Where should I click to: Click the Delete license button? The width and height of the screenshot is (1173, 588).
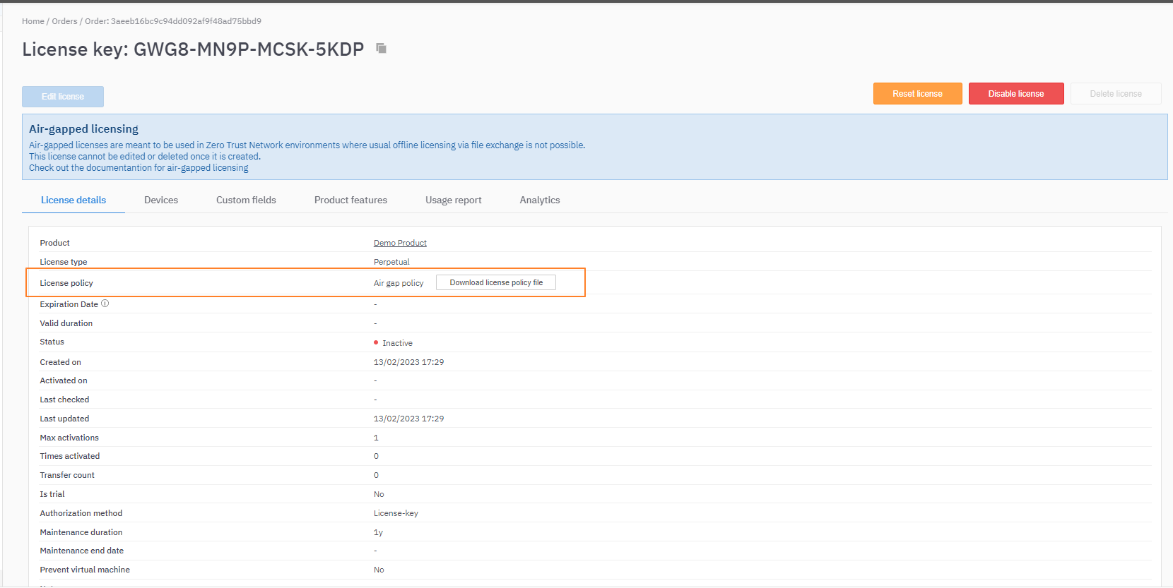1115,94
